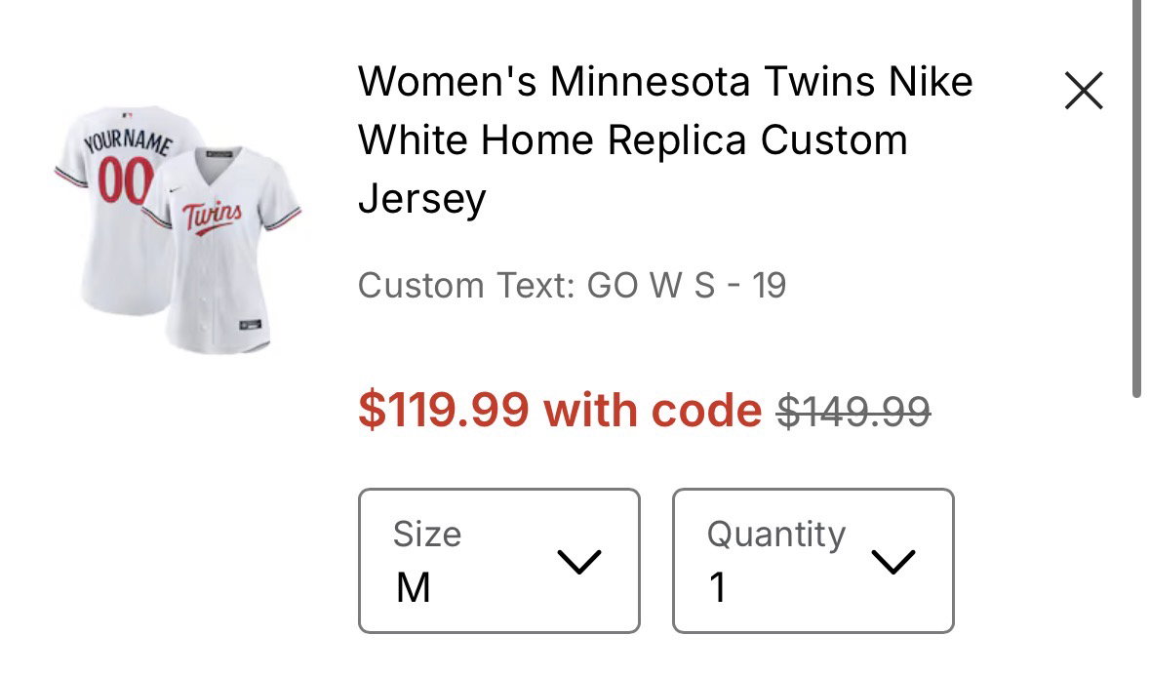Click the Nike swoosh on the front jersey
This screenshot has width=1150, height=675.
(x=174, y=189)
